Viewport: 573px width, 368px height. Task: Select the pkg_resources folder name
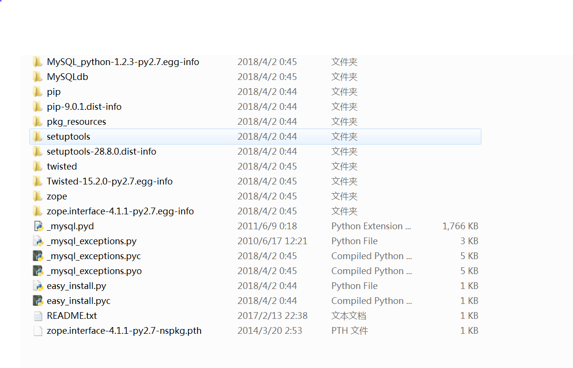76,122
